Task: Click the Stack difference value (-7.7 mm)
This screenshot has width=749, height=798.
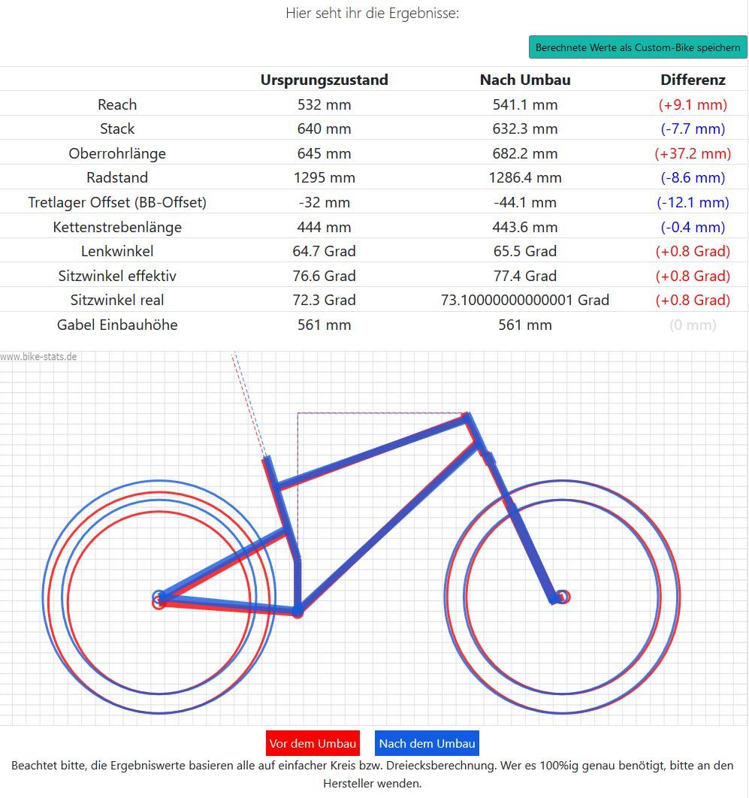Action: (693, 128)
